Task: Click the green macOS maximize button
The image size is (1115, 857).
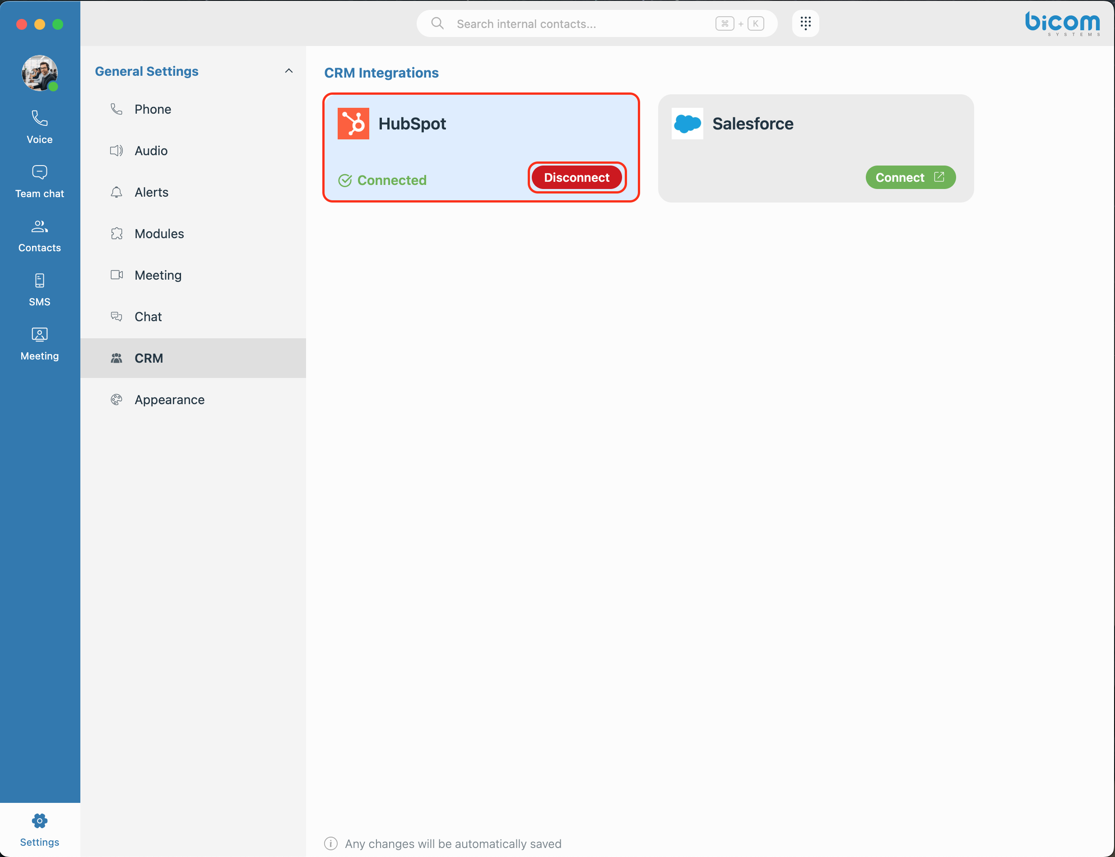Action: 58,24
